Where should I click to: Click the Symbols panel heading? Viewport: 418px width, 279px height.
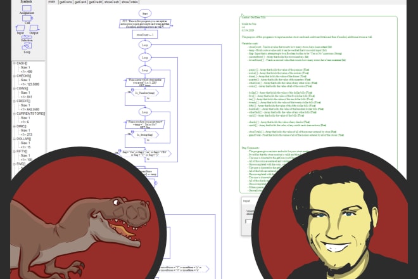(27, 1)
